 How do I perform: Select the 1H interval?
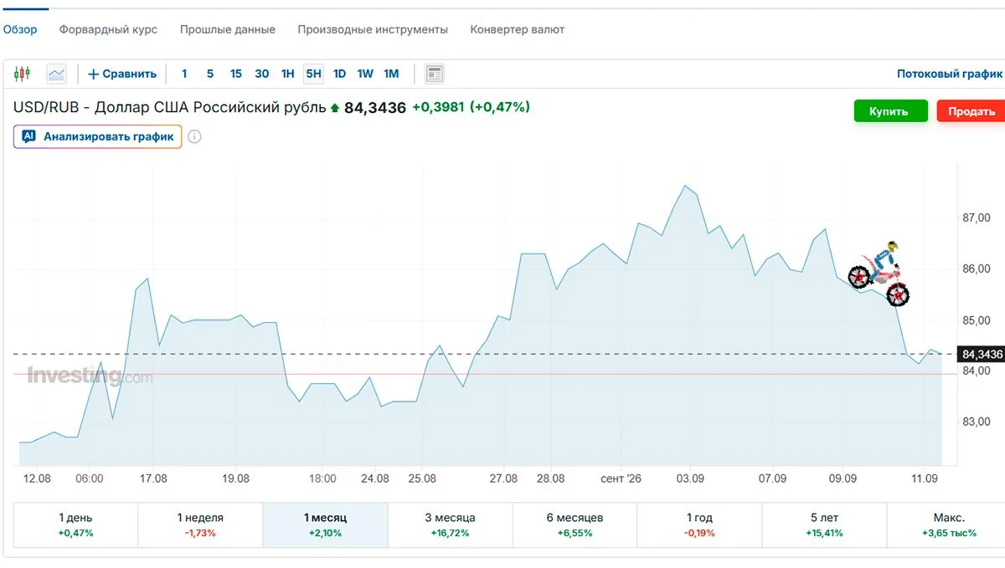point(288,74)
